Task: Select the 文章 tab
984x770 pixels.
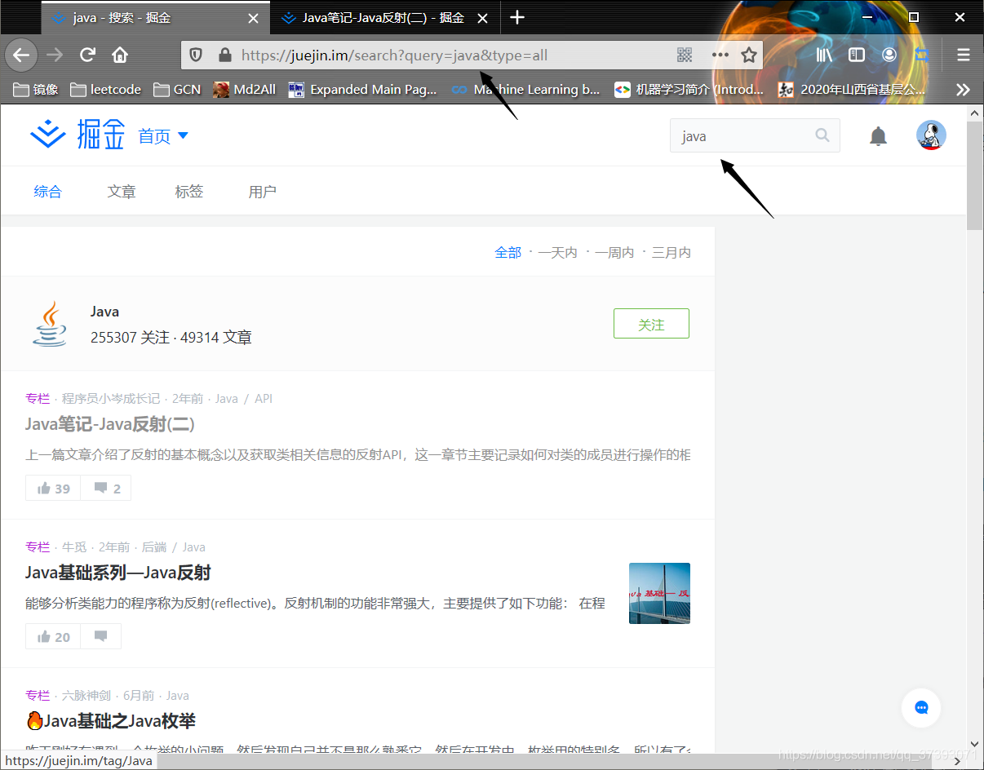Action: pyautogui.click(x=122, y=192)
